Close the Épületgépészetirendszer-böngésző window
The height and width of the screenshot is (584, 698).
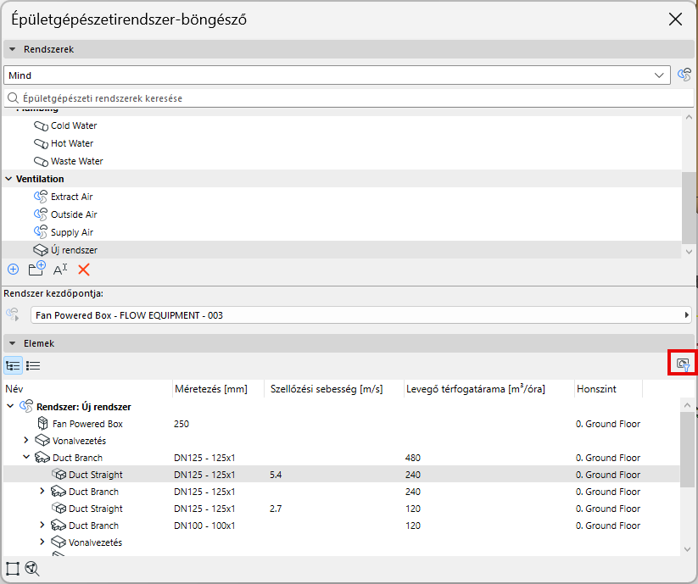[x=675, y=19]
